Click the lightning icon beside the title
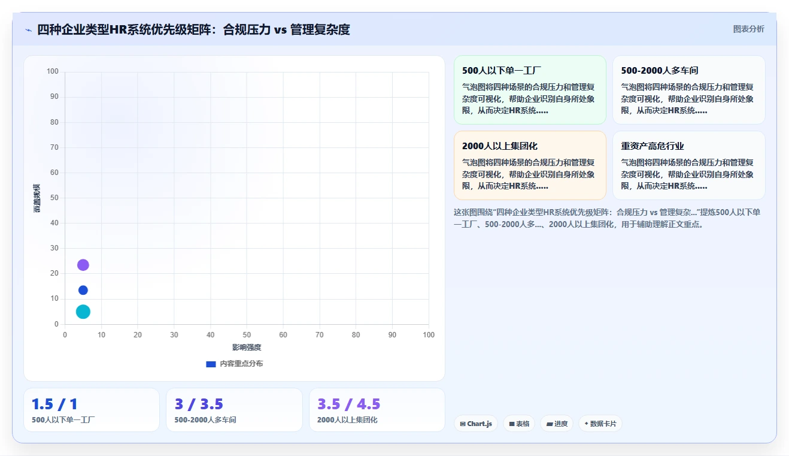The height and width of the screenshot is (456, 789). 28,30
